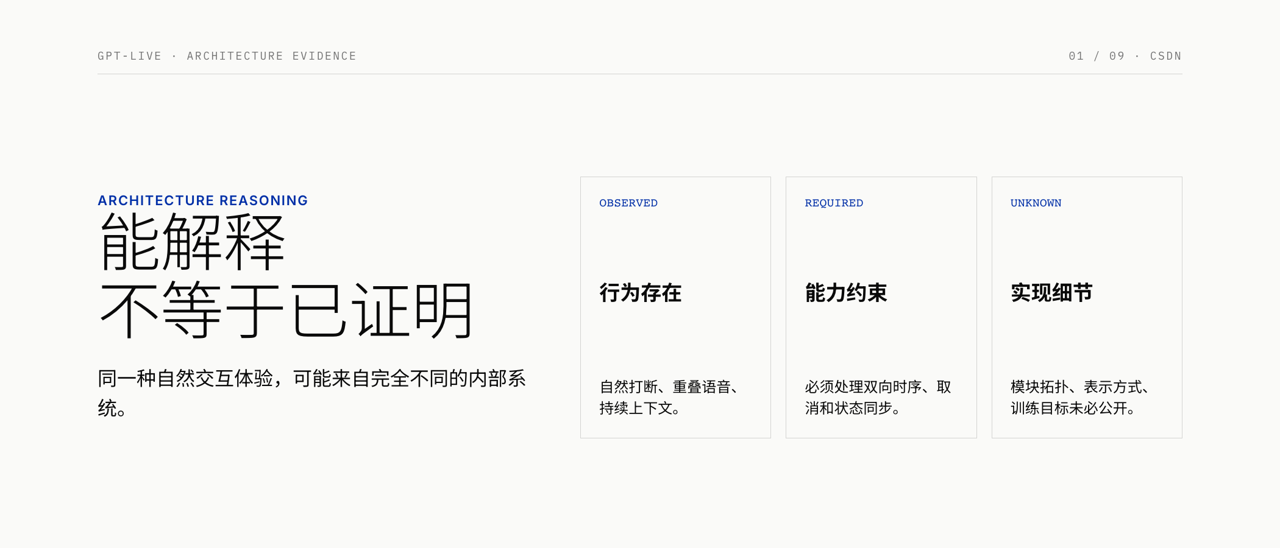Click the description 自然打断、重叠语音、持续上下文
1280x548 pixels.
point(669,397)
